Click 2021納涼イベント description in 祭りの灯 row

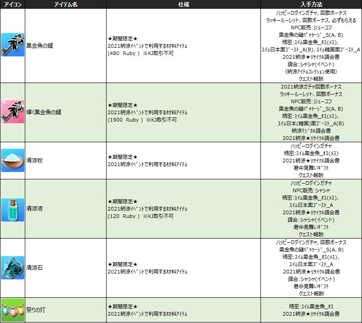click(x=147, y=314)
